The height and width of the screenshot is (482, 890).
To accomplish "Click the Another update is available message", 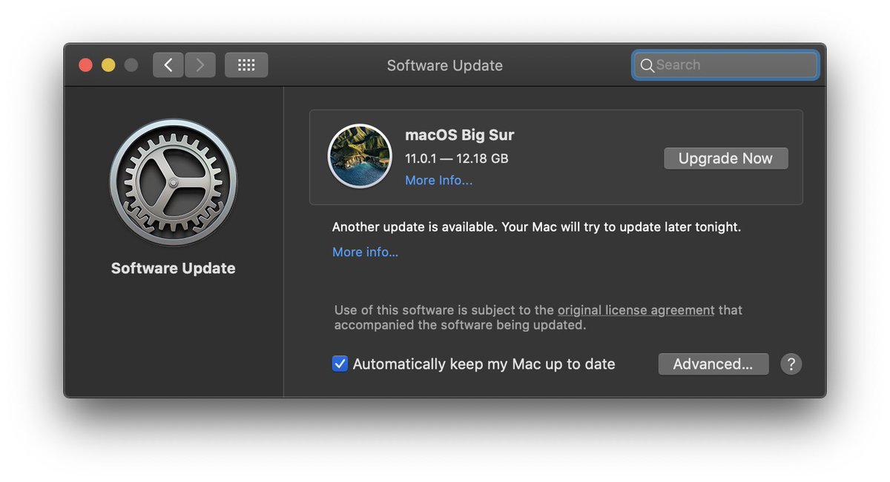I will click(536, 227).
